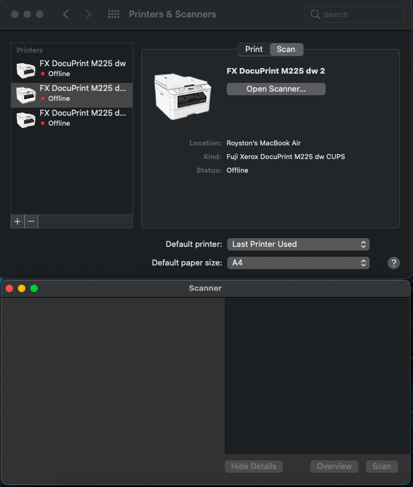
Task: Go forward with the right chevron arrow
Action: (89, 14)
